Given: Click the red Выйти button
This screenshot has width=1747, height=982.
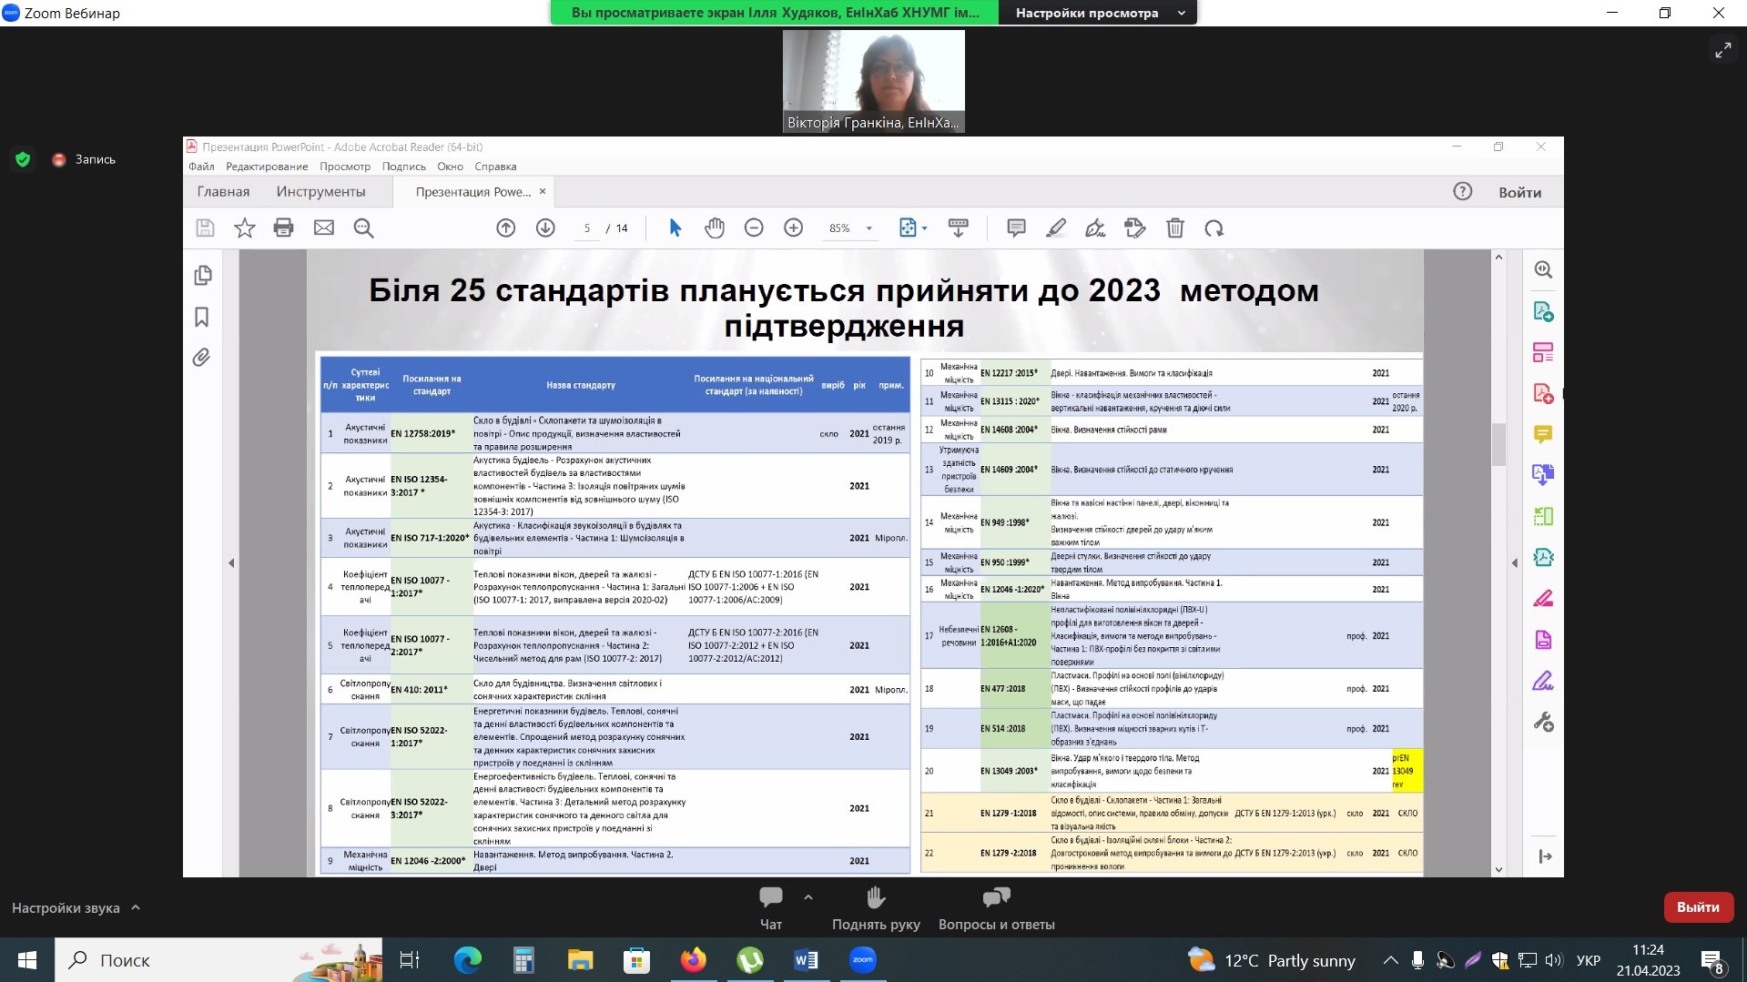Looking at the screenshot, I should pyautogui.click(x=1697, y=907).
